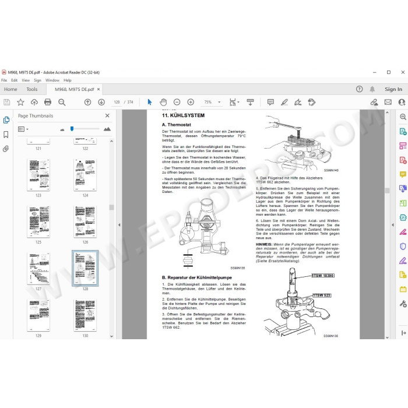This screenshot has height=408, width=408.
Task: Zoom in with plus icon
Action: [x=191, y=102]
